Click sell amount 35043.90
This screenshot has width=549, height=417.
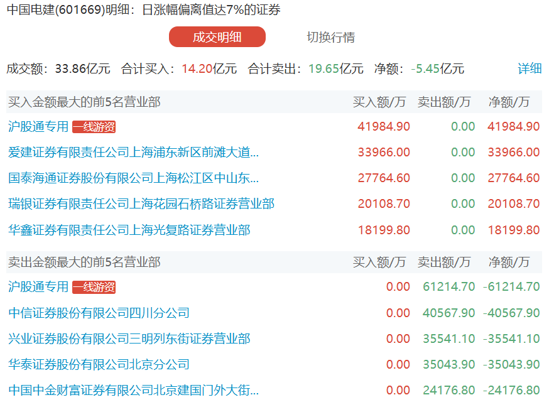[449, 364]
